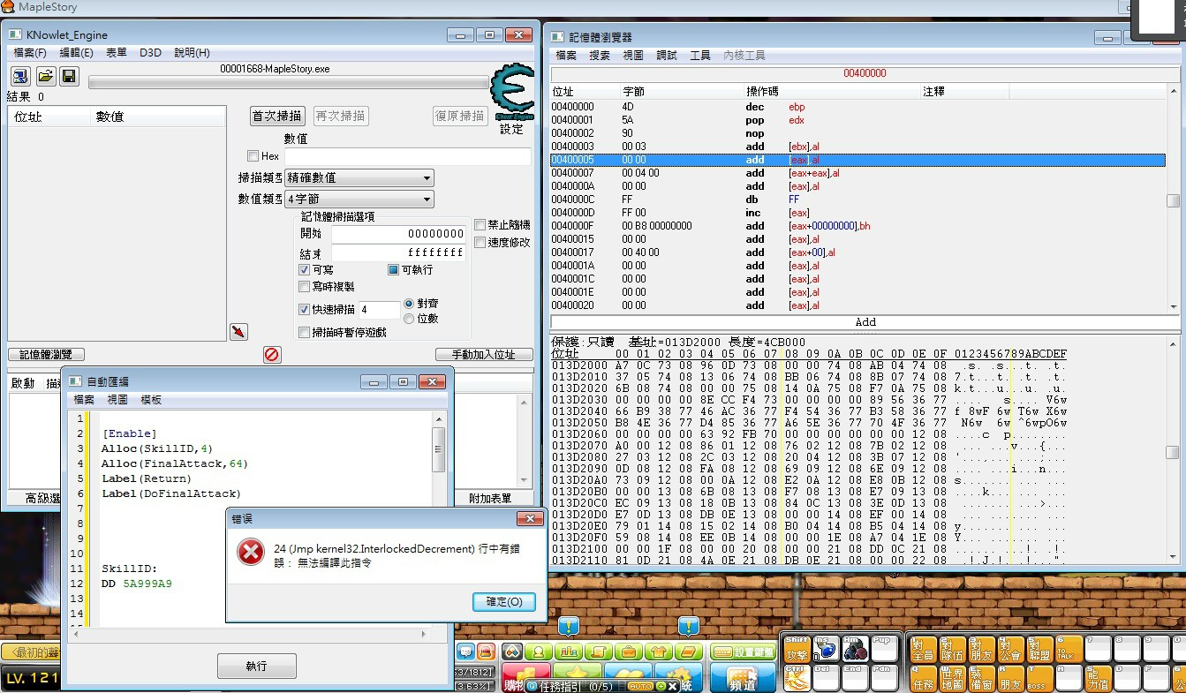The width and height of the screenshot is (1186, 693).
Task: Toggle the 可執行 executable checkbox
Action: tap(394, 269)
